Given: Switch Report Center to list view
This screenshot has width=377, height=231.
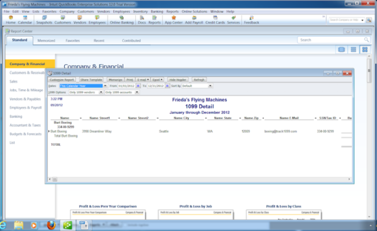Looking at the screenshot, I should click(x=353, y=50).
